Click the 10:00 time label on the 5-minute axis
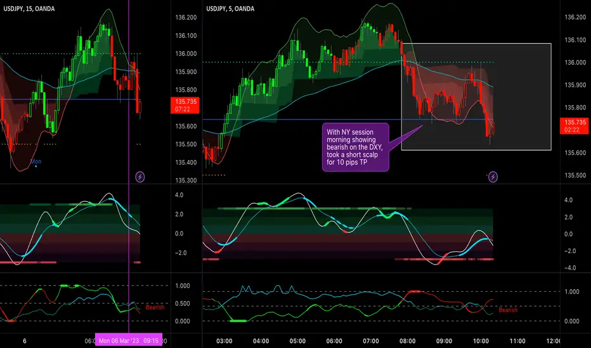Viewport: 591px width, 348px height. [481, 341]
